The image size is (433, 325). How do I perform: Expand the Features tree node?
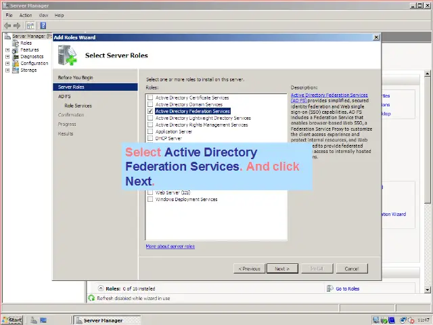tap(7, 50)
